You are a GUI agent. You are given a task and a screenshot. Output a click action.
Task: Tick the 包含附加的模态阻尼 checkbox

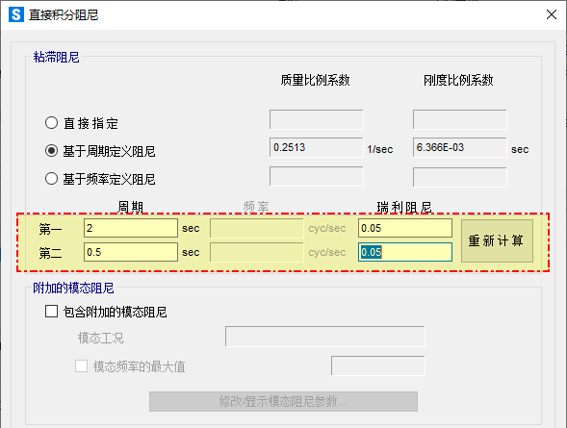pyautogui.click(x=51, y=311)
